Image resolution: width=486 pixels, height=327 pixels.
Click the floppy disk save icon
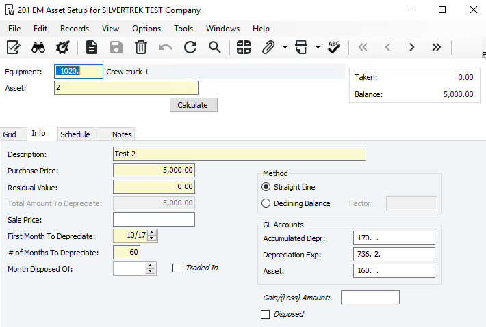click(116, 47)
